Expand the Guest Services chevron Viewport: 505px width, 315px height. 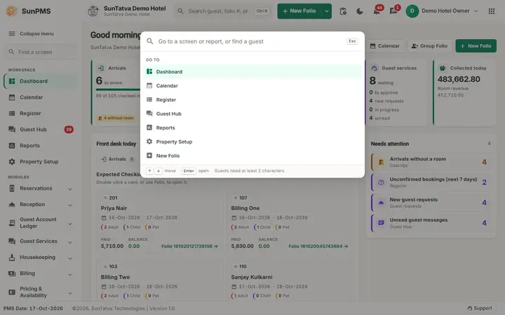click(70, 242)
